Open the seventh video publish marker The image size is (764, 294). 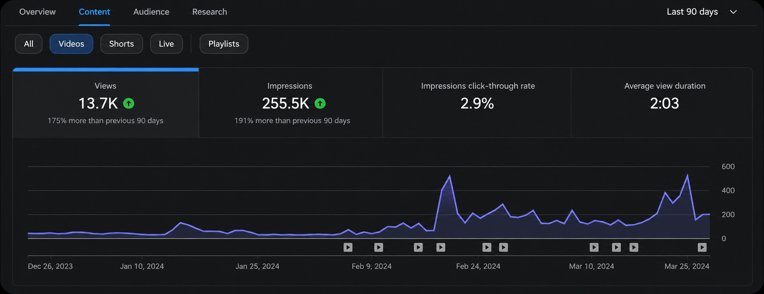[594, 247]
